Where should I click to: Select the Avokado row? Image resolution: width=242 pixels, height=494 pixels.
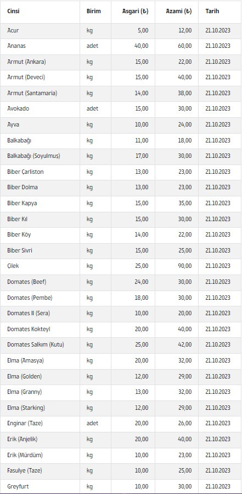pyautogui.click(x=121, y=109)
